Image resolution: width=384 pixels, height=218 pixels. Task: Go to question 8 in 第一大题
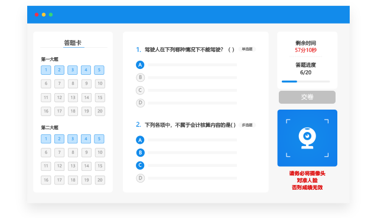[73, 84]
